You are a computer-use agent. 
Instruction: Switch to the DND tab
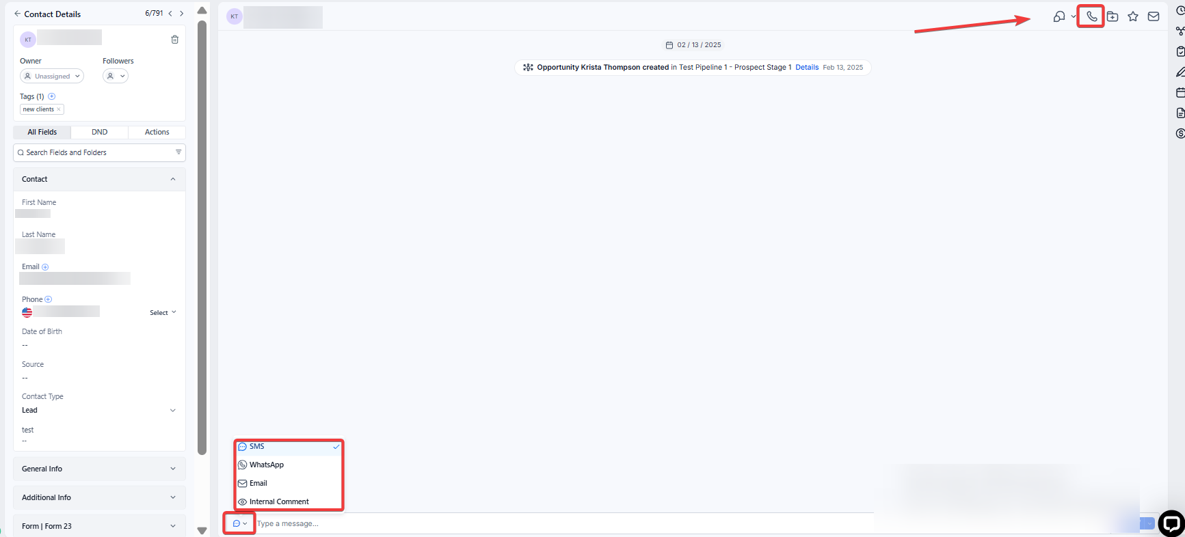click(100, 132)
